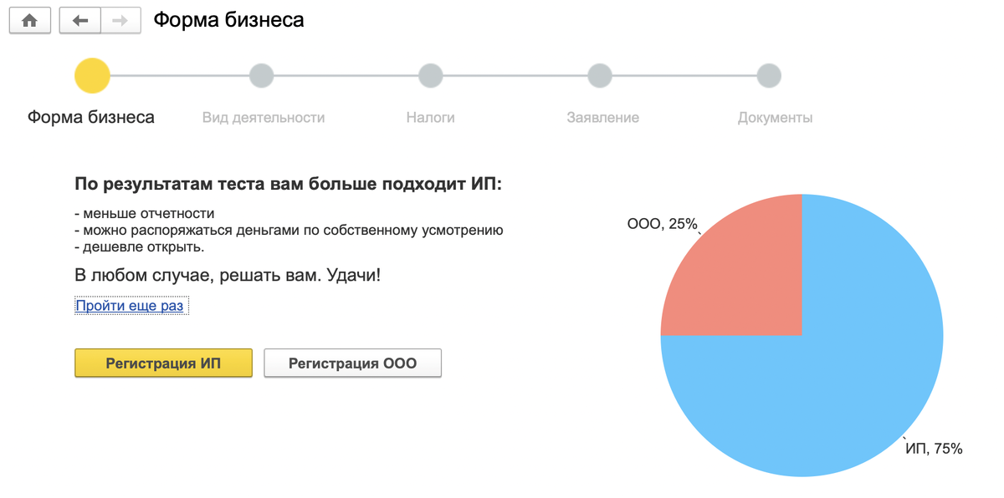
Task: Select the Документы step circle
Action: (769, 76)
